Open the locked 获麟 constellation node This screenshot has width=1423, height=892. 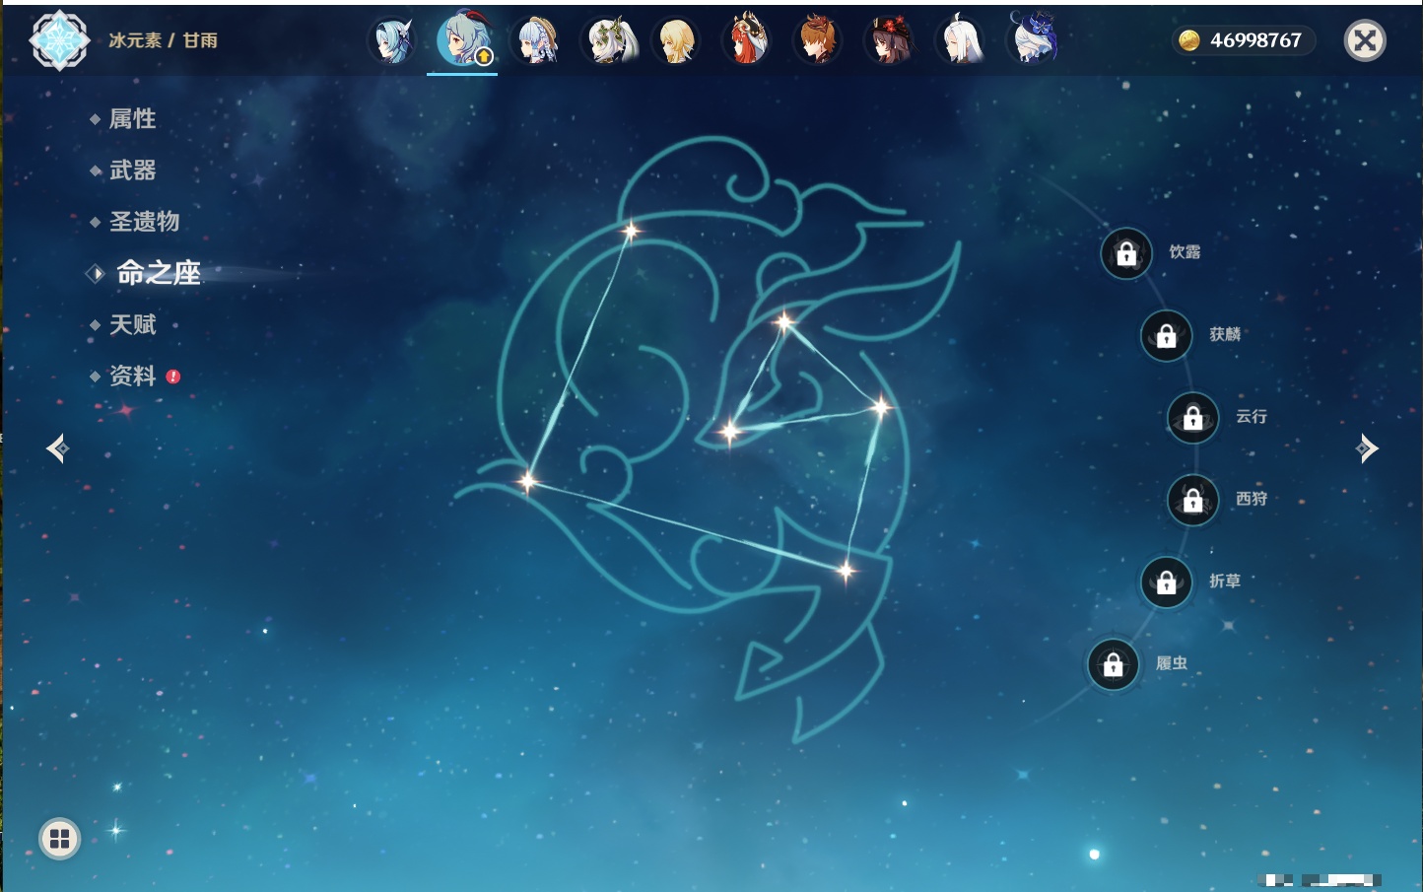(1167, 335)
